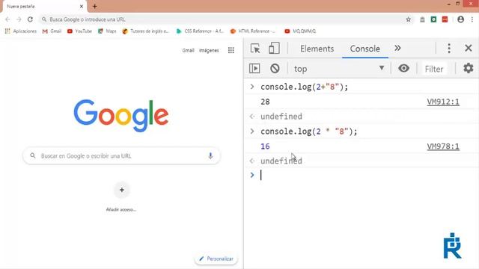Go forward in browser history

tap(19, 19)
